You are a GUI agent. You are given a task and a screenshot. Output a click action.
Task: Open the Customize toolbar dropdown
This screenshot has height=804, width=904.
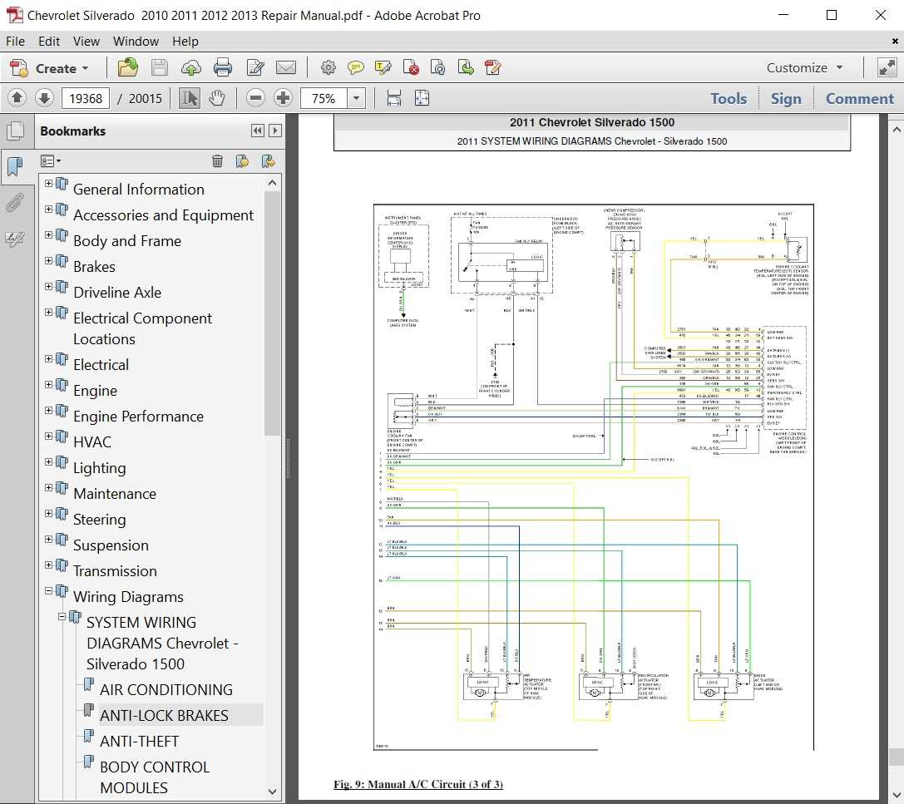tap(805, 68)
